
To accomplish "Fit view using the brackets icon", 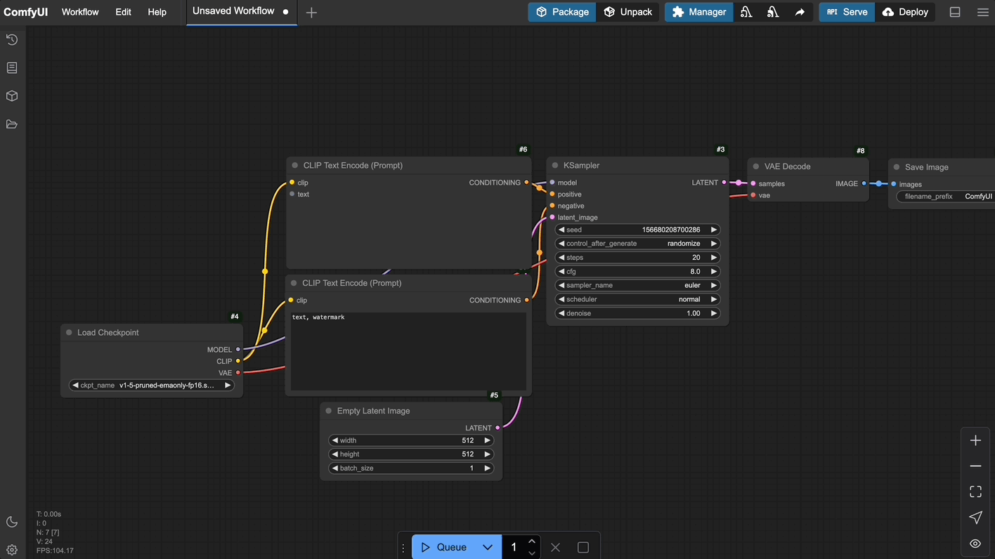I will 975,492.
